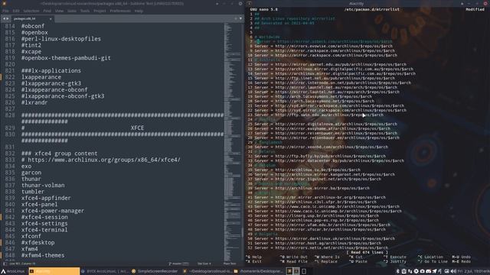The image size is (490, 275).
Task: Open the clipboard manager tray icon
Action: 403,271
